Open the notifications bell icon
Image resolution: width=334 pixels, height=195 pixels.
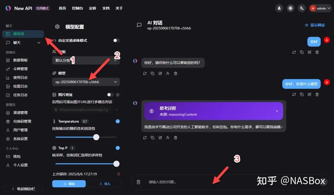(279, 8)
